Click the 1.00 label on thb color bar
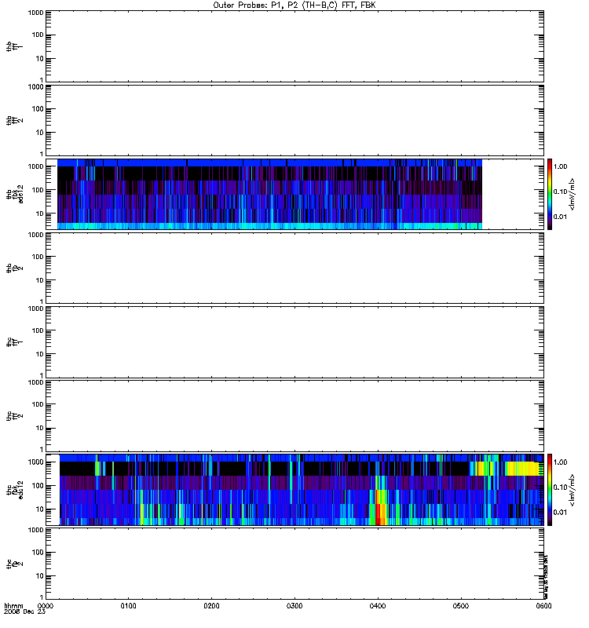This screenshot has height=628, width=589. pos(560,166)
